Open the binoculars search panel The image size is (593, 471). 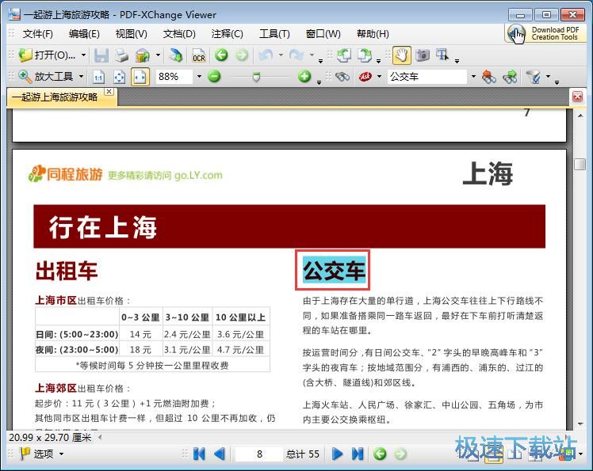pyautogui.click(x=342, y=77)
